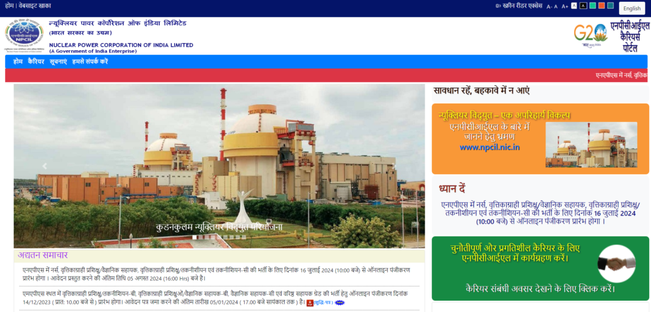Viewport: 651px width, 312px height.
Task: Click the अद्यतन समाचार heading
Action: tap(43, 255)
